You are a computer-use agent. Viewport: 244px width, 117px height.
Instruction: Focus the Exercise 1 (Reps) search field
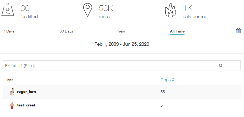coord(102,66)
